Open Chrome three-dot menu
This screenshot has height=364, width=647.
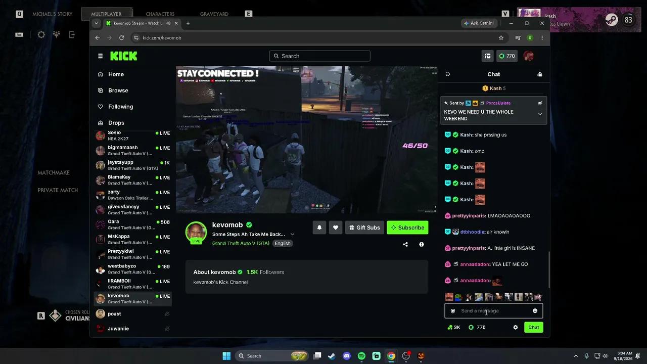pyautogui.click(x=542, y=38)
